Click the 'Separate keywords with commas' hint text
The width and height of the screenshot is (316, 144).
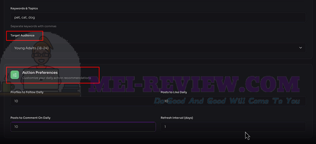34,26
